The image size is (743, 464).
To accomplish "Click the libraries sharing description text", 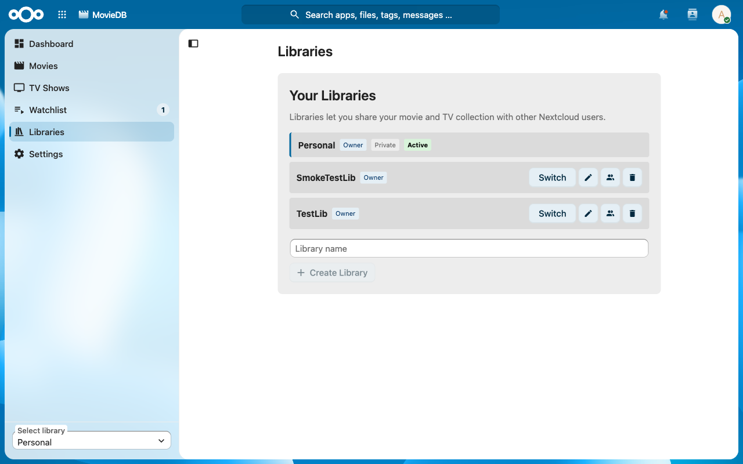I will pos(448,117).
